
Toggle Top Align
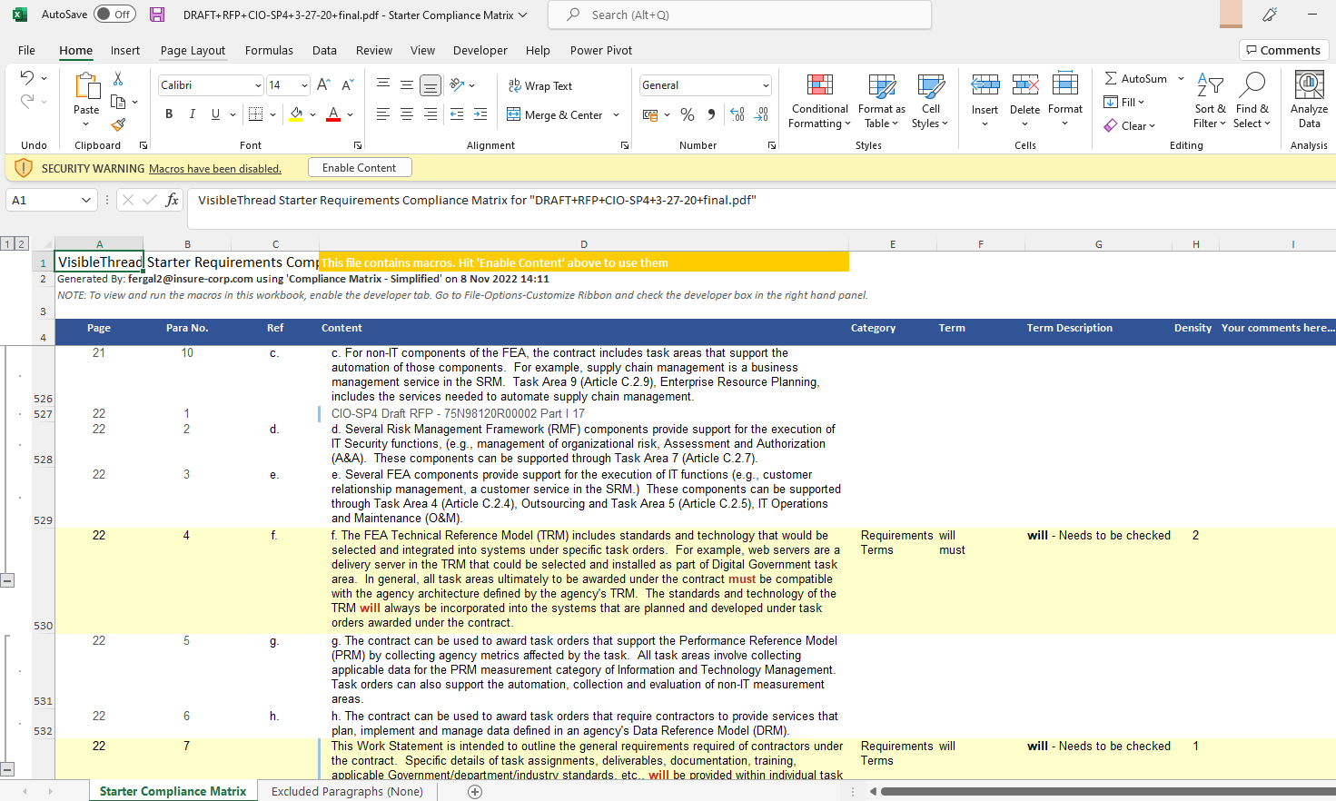pos(383,84)
